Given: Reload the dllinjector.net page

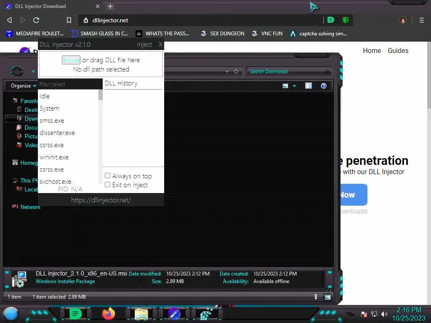Looking at the screenshot, I should [36, 20].
